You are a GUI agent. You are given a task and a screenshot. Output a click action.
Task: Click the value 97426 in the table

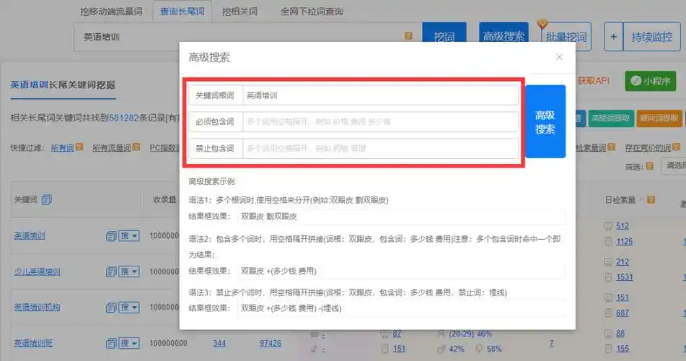pos(271,343)
